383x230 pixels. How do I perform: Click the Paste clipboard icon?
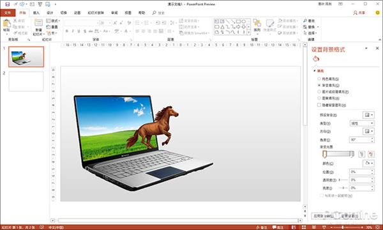tap(6, 26)
